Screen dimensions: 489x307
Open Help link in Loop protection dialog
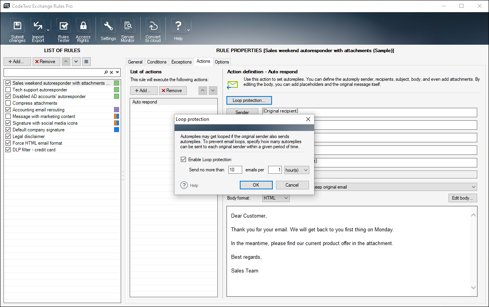(190, 185)
